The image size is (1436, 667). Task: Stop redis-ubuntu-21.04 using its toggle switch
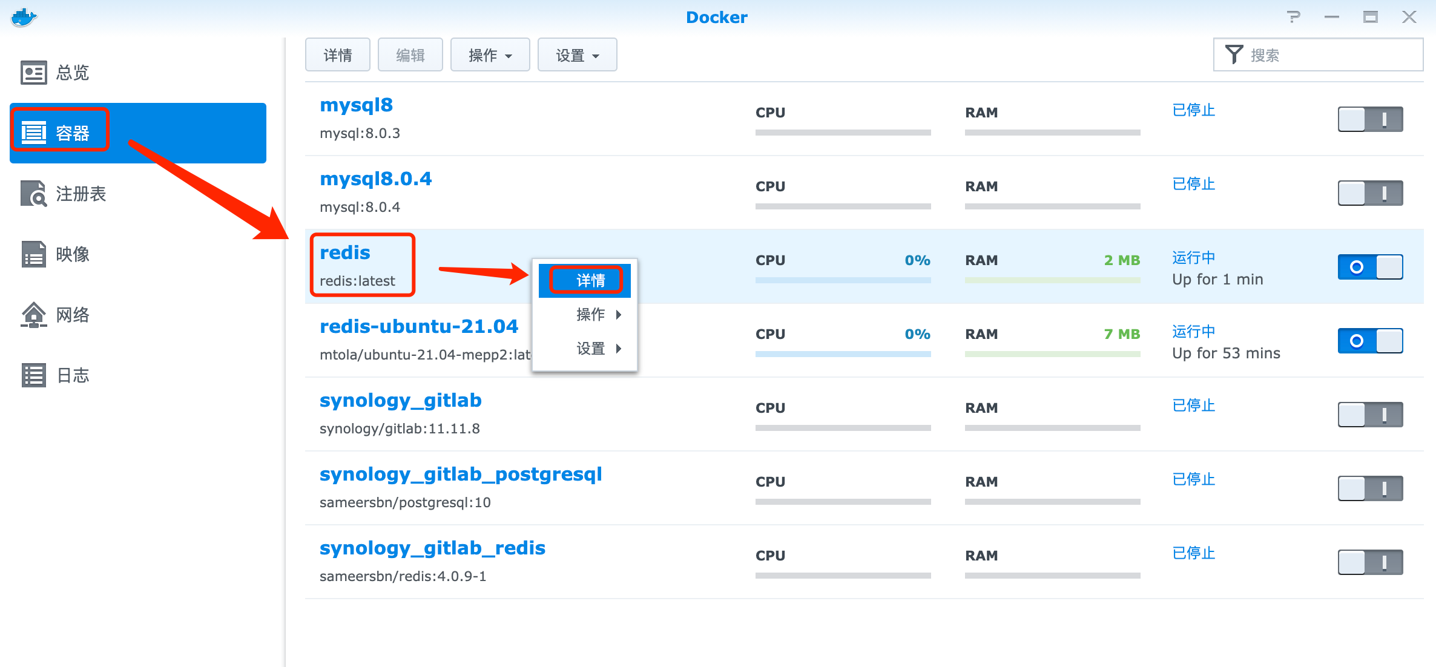(x=1370, y=341)
